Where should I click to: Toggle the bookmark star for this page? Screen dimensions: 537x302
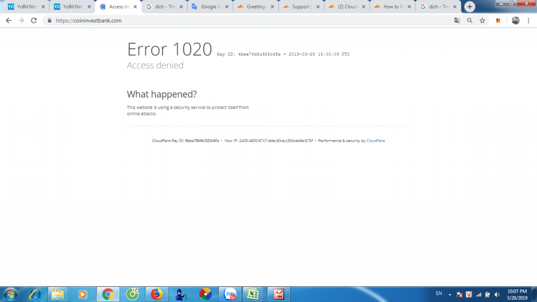(482, 20)
